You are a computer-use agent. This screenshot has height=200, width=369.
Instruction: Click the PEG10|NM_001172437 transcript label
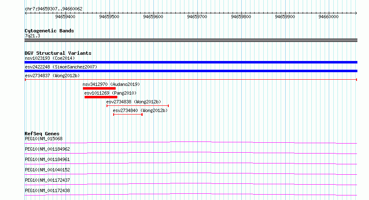pyautogui.click(x=47, y=180)
